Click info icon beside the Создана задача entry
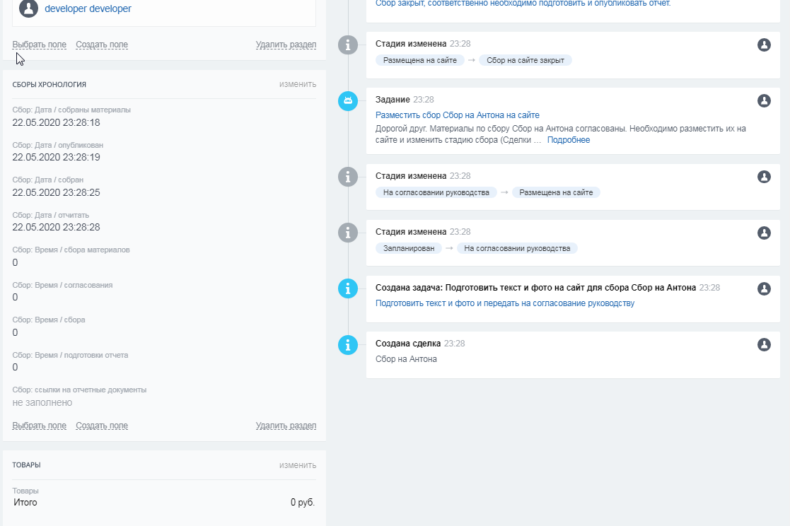 coord(347,288)
